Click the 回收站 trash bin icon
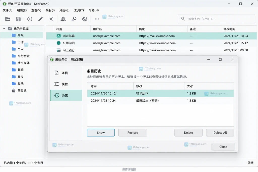 14,91
